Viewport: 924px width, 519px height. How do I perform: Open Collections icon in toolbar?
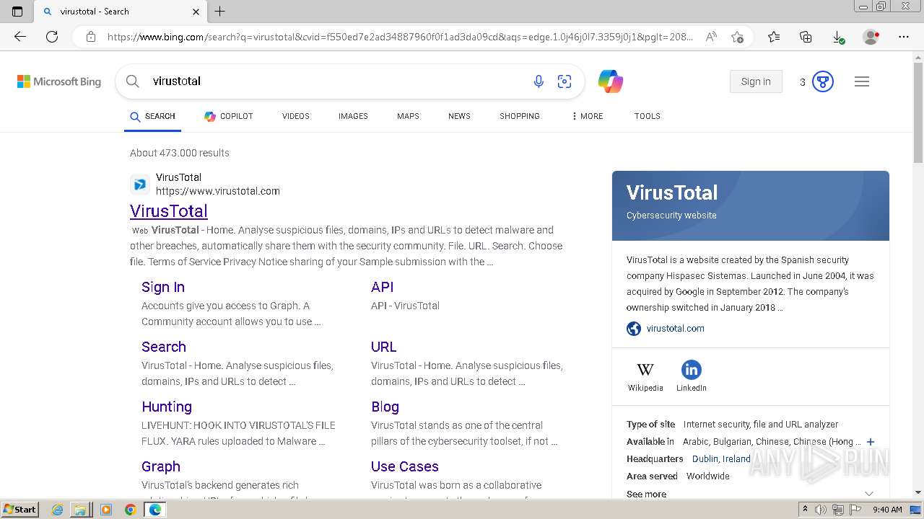806,37
